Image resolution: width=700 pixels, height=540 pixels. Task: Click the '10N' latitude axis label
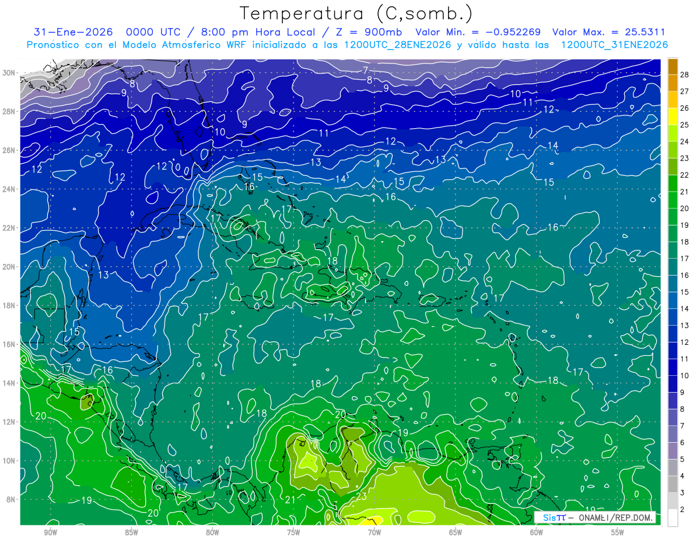9,461
